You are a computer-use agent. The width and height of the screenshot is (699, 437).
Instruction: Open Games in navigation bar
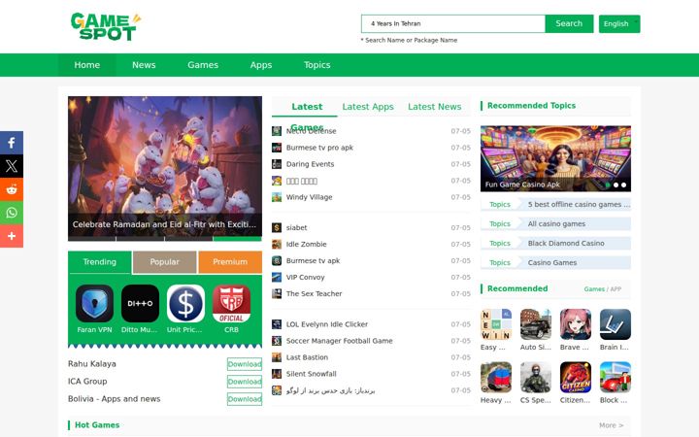point(203,65)
